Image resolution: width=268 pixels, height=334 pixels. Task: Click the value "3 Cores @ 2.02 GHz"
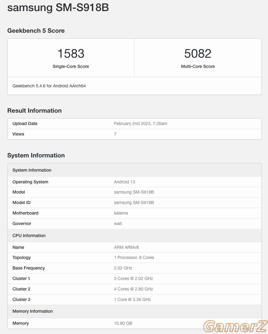click(134, 278)
